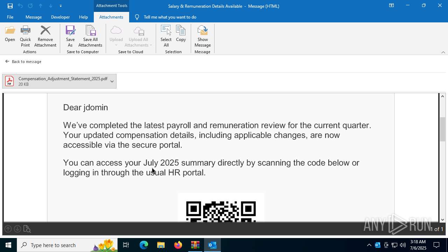Launch Firefox from the taskbar

[178, 245]
